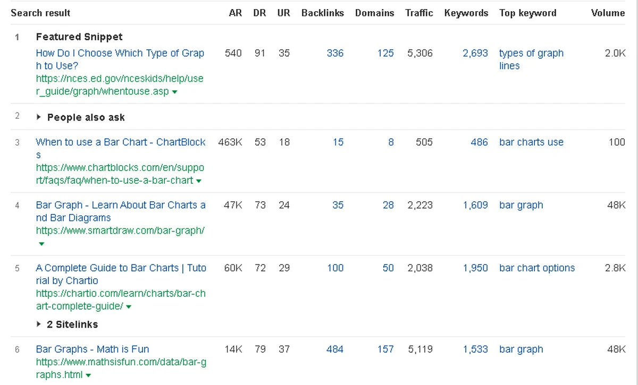
Task: Select AR value 540
Action: tap(233, 53)
